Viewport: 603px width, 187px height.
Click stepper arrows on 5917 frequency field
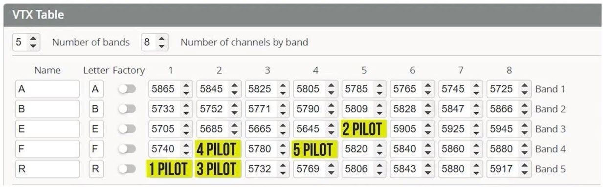(525, 169)
